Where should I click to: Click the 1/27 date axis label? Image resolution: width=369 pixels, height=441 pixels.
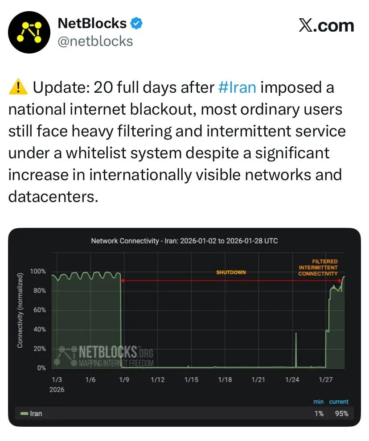(x=326, y=379)
